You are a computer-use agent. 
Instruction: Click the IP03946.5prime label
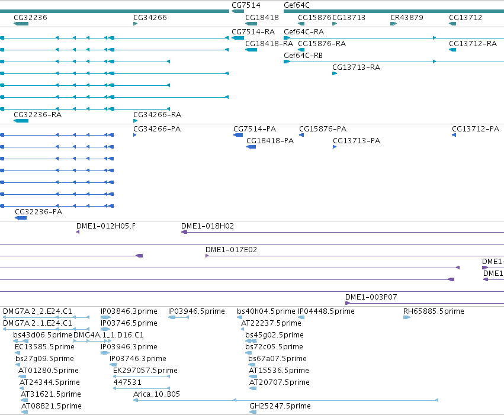(197, 311)
